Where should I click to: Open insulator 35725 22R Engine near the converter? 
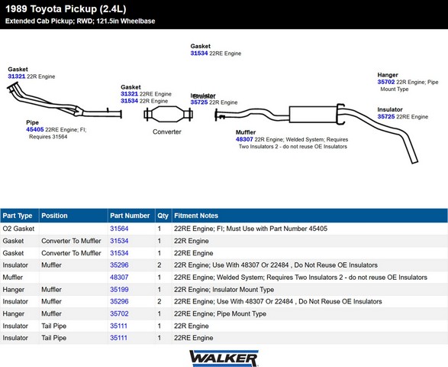(199, 102)
